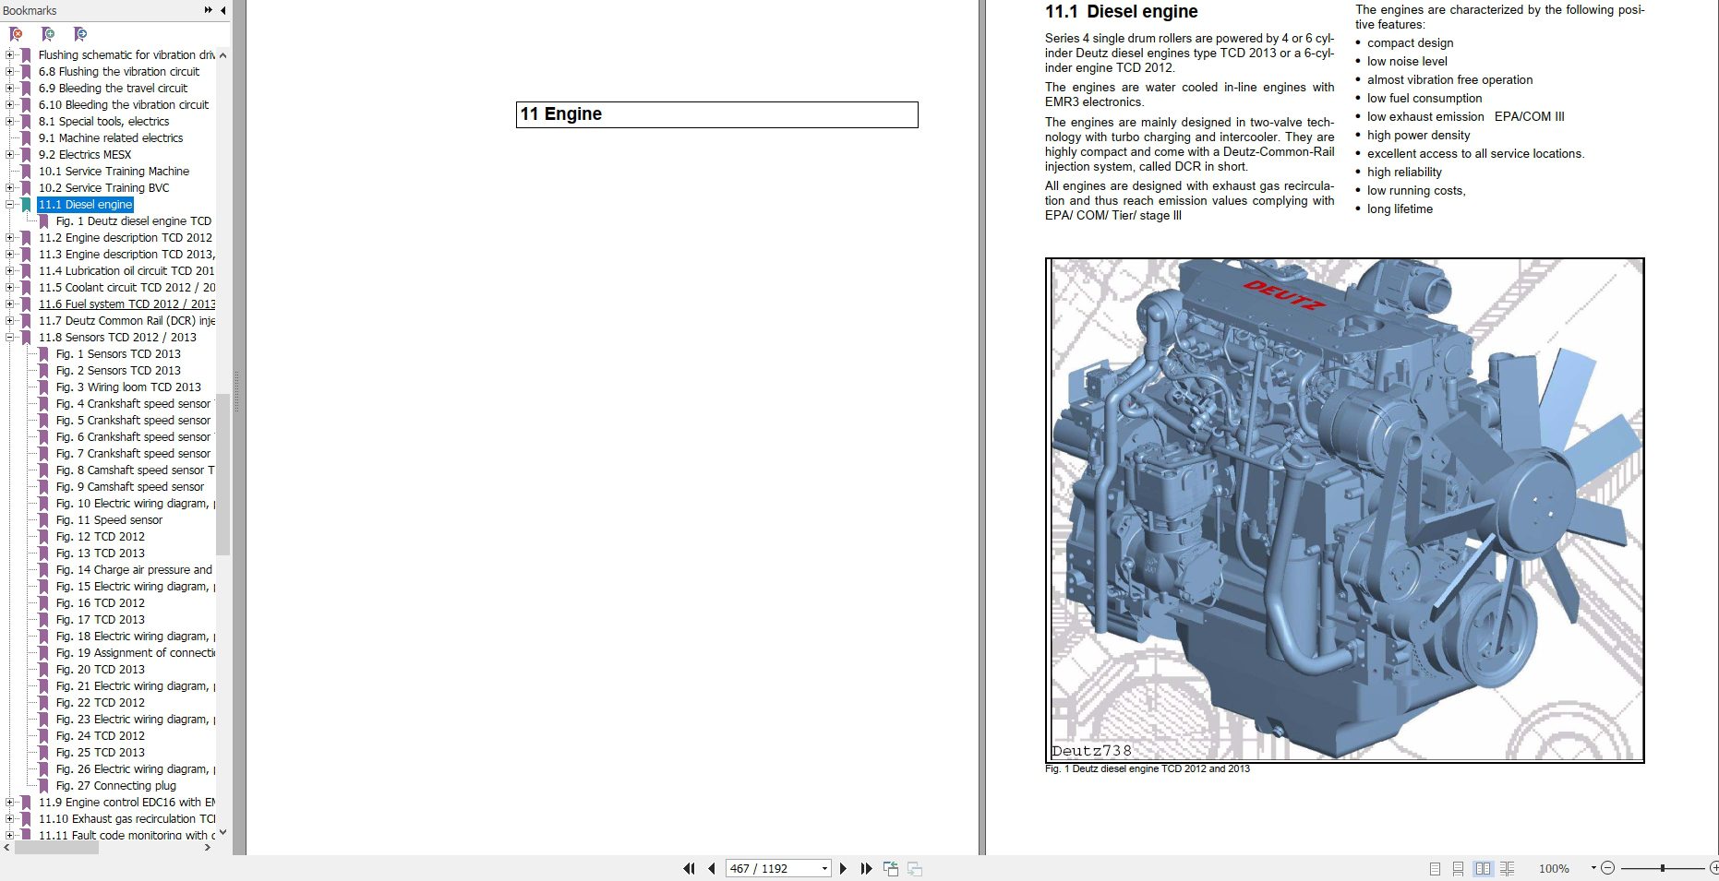Click the double-arrow icon in Bookmarks header
The width and height of the screenshot is (1719, 881).
tap(208, 10)
